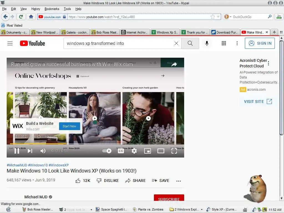Switch to the New Wordpad tab
The image size is (284, 213).
45,32
